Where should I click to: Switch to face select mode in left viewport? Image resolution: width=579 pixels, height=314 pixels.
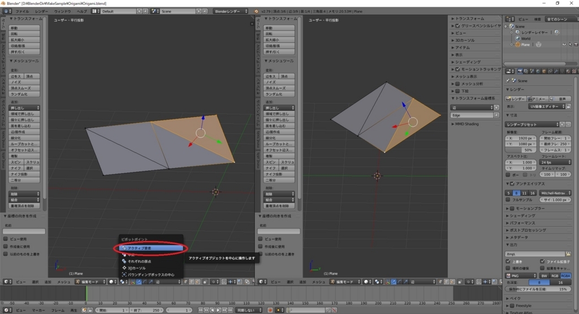click(197, 282)
